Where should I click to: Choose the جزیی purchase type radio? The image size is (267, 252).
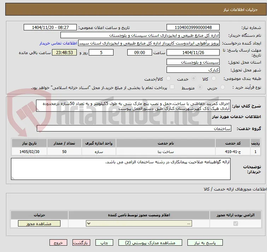(222, 87)
